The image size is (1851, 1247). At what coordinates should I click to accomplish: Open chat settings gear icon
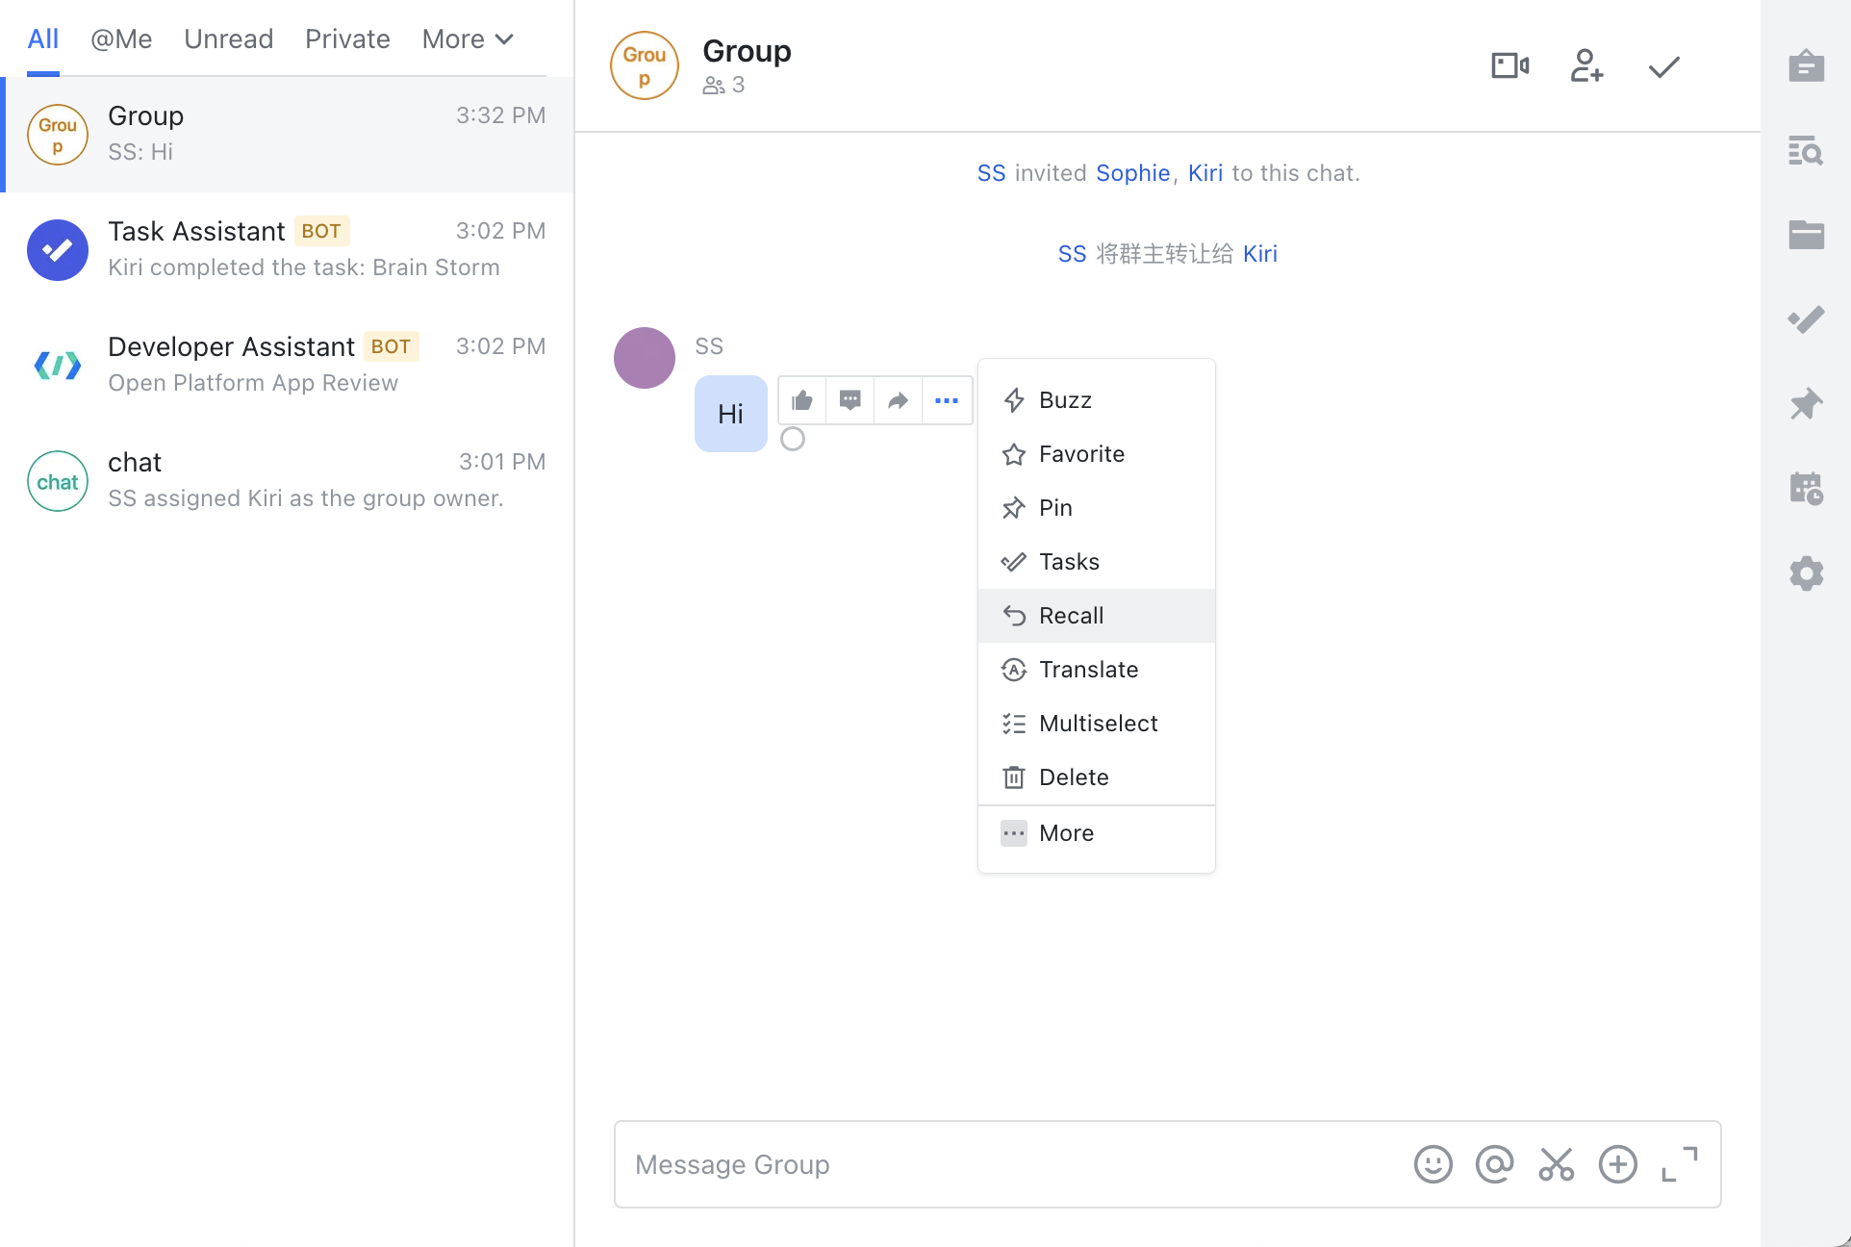(1806, 573)
